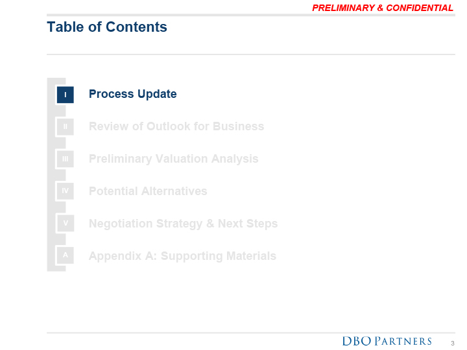Click the slide page number 3
This screenshot has height=350, width=467.
tap(452, 343)
